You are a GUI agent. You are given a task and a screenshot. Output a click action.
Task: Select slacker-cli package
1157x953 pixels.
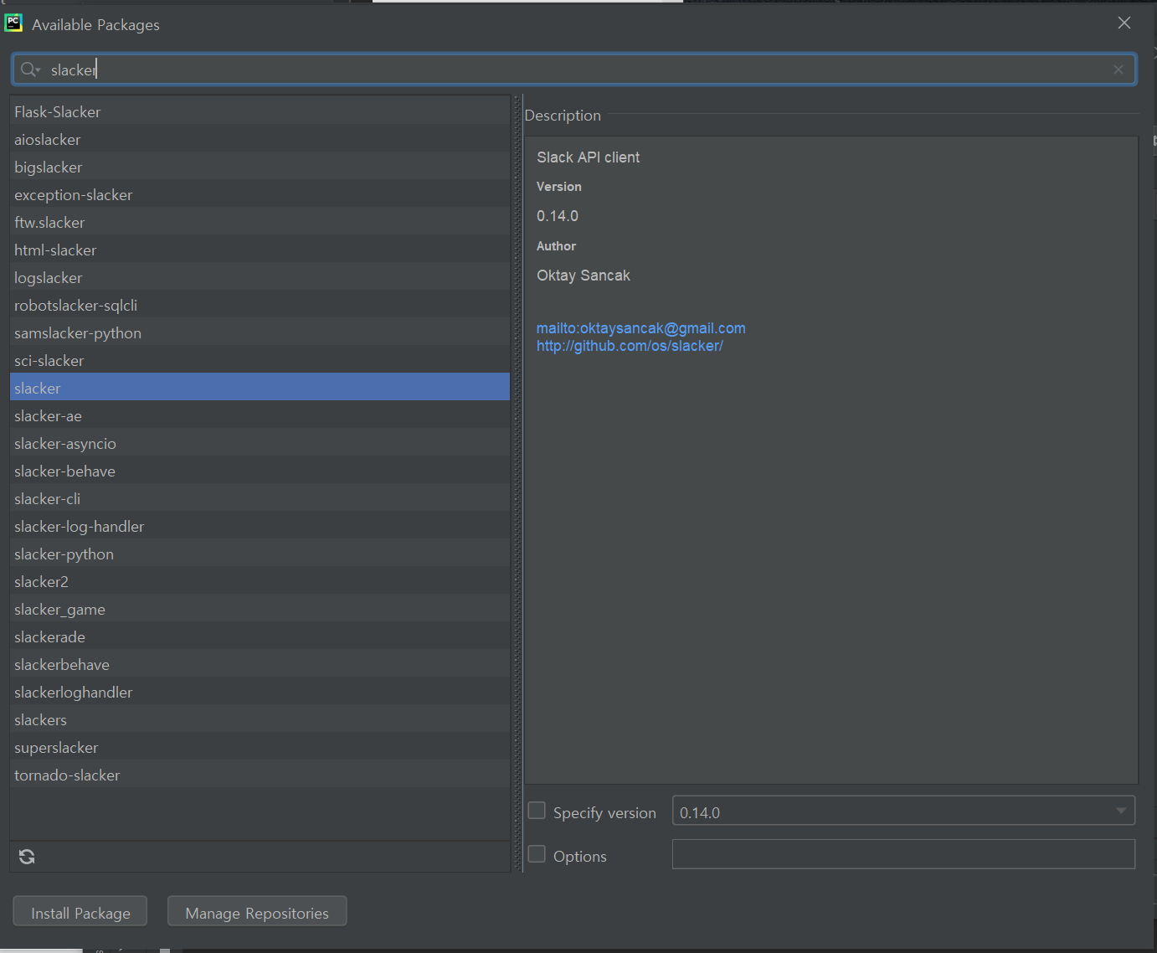[260, 498]
